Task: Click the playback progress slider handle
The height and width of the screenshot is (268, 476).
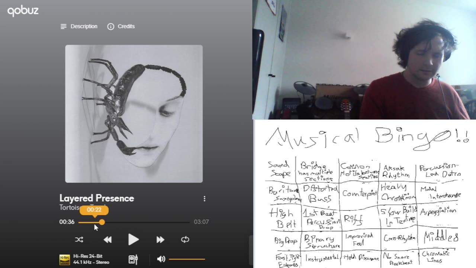Action: click(x=102, y=222)
